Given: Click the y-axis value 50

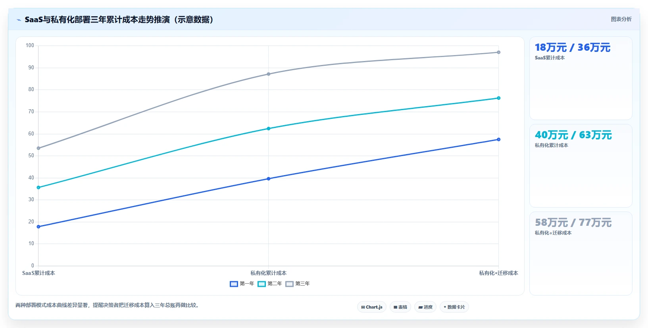Looking at the screenshot, I should 31,156.
